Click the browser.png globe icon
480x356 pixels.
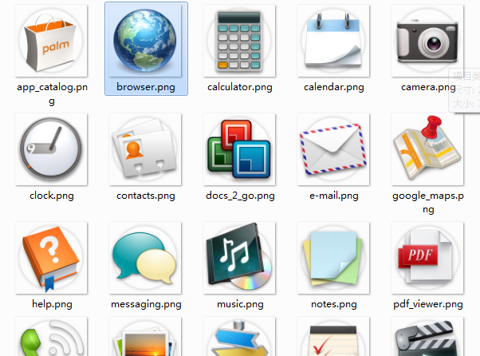pos(145,41)
